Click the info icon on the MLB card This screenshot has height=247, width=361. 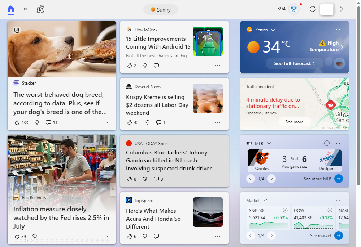click(327, 143)
